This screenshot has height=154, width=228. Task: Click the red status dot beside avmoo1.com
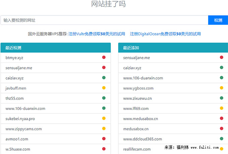click(104, 139)
